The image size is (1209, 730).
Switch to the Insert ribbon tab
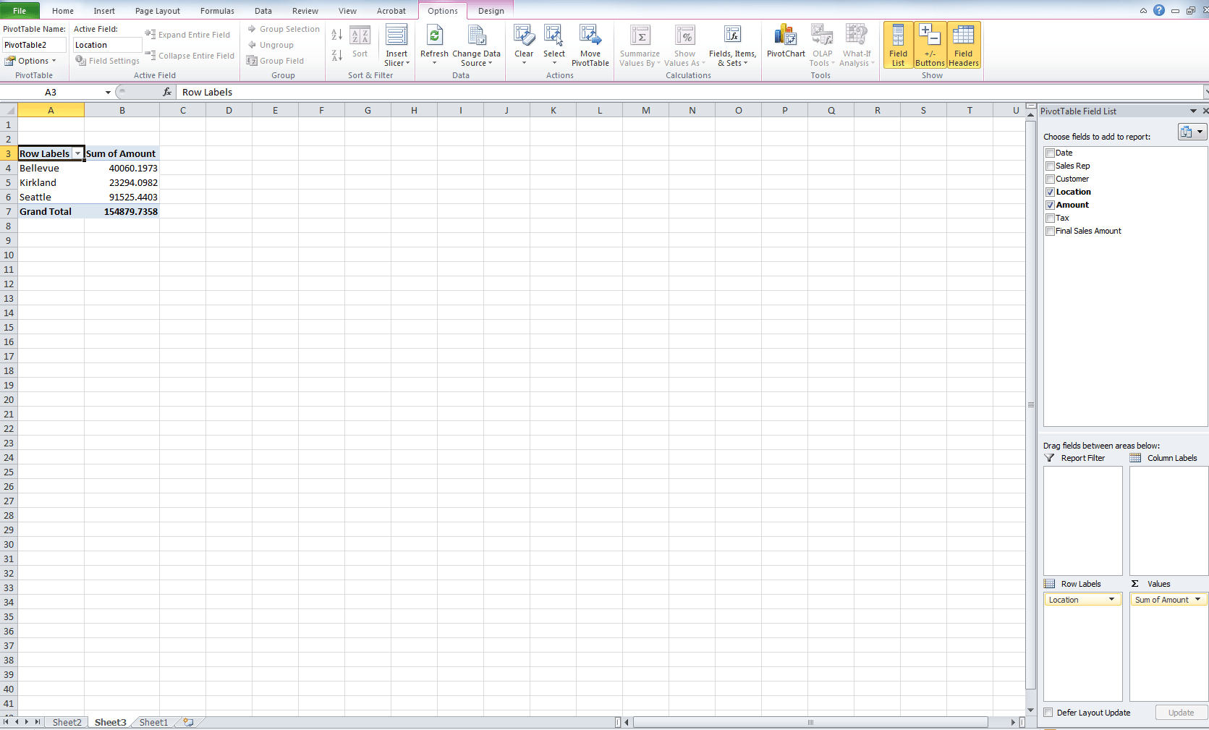tap(104, 11)
